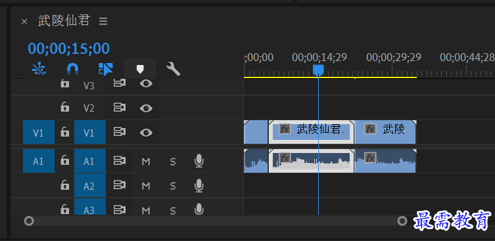Select third 武陵 video clip on V1

pyautogui.click(x=385, y=132)
